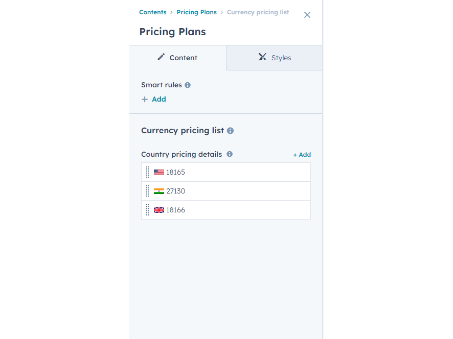This screenshot has height=339, width=453.
Task: Click the info icon next to Country pricing details
Action: pyautogui.click(x=230, y=154)
